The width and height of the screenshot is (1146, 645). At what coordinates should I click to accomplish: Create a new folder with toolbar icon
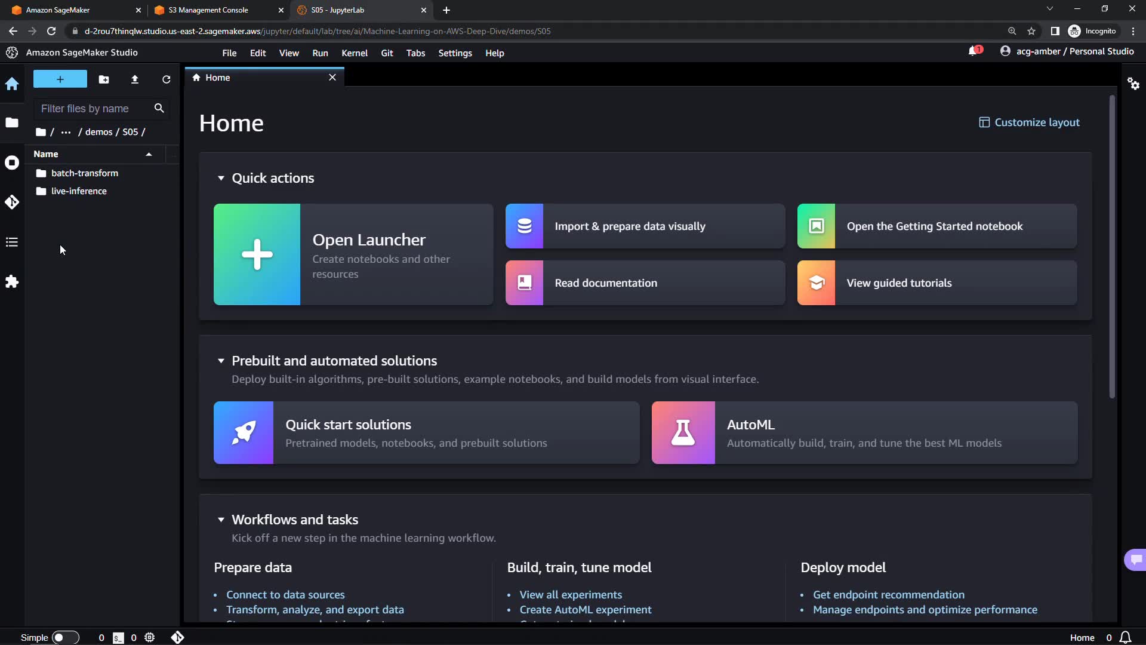[104, 79]
